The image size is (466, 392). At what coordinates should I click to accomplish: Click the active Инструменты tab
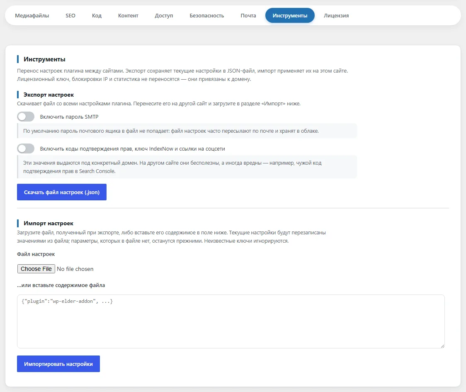click(x=290, y=15)
